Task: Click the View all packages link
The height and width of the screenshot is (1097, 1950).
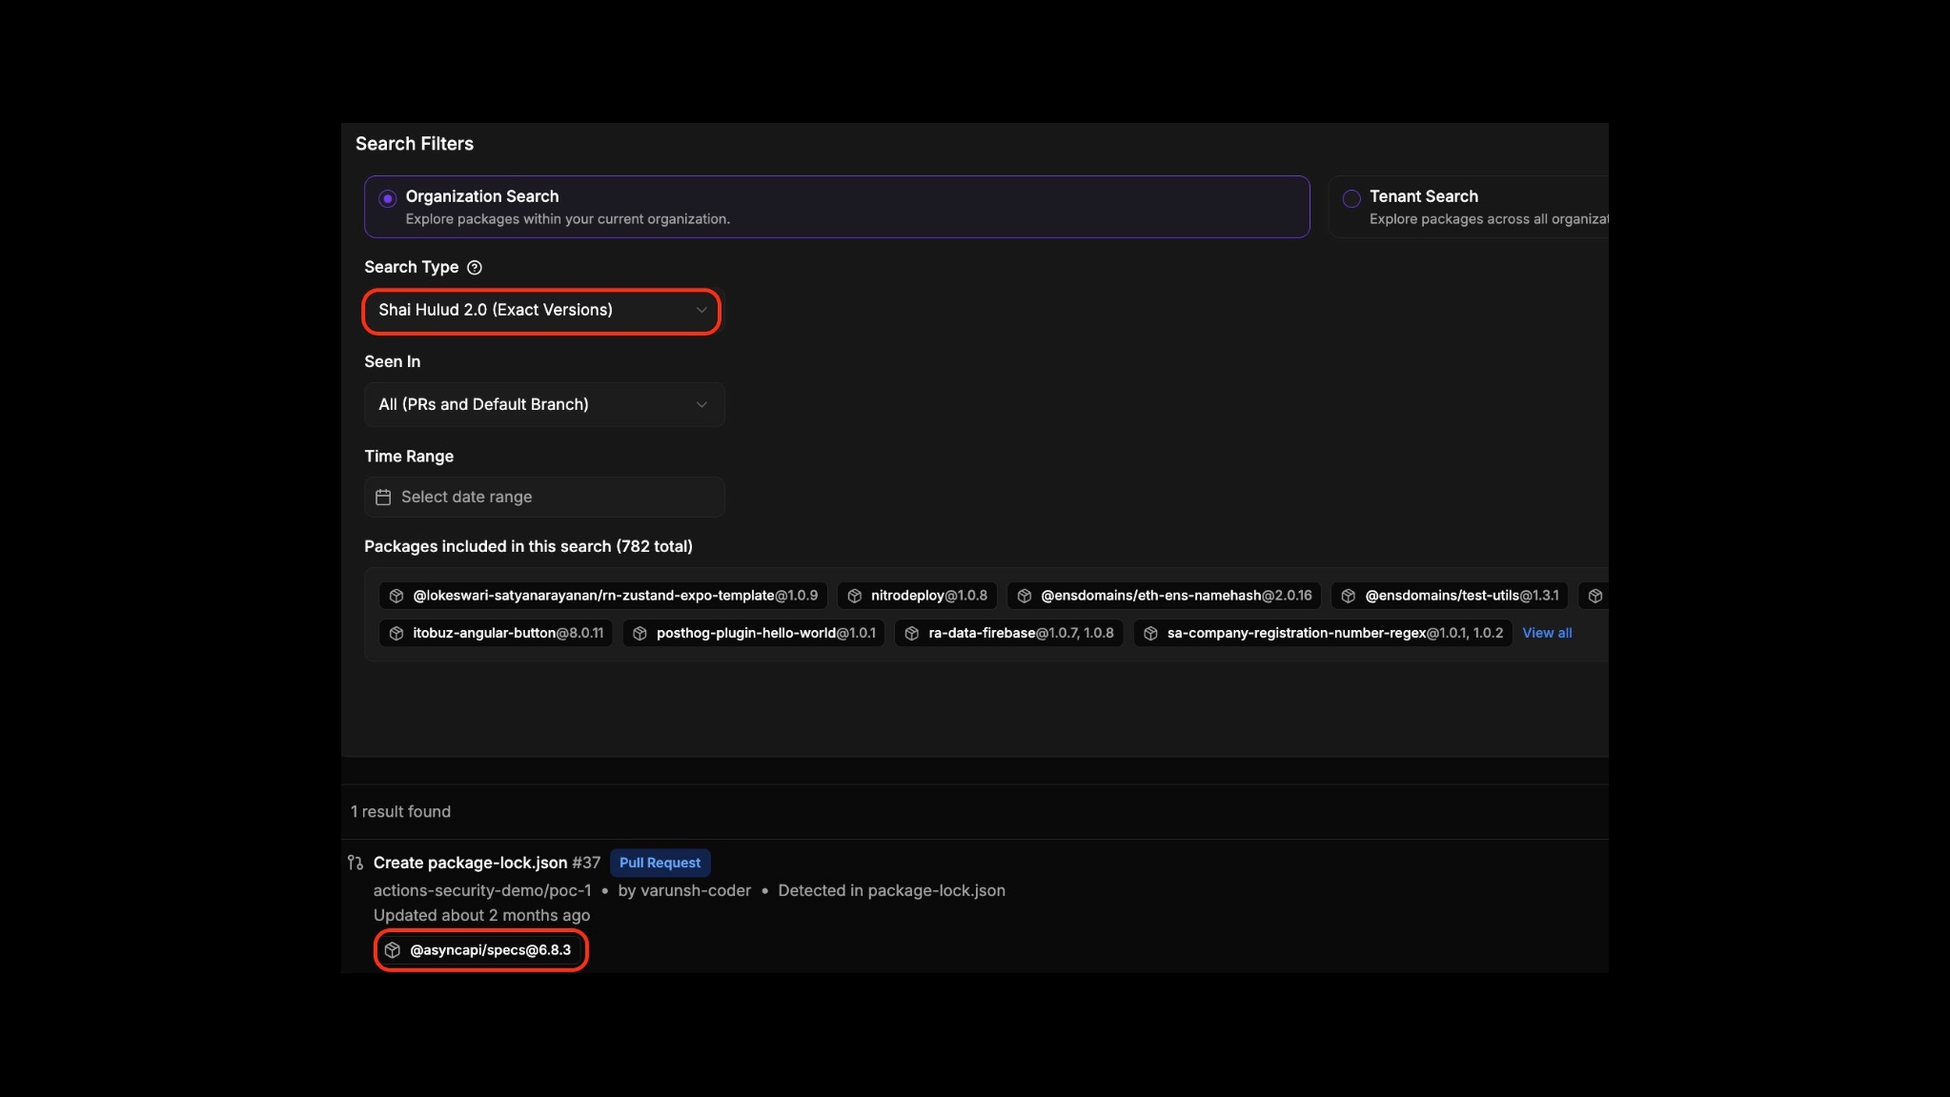Action: (x=1547, y=633)
